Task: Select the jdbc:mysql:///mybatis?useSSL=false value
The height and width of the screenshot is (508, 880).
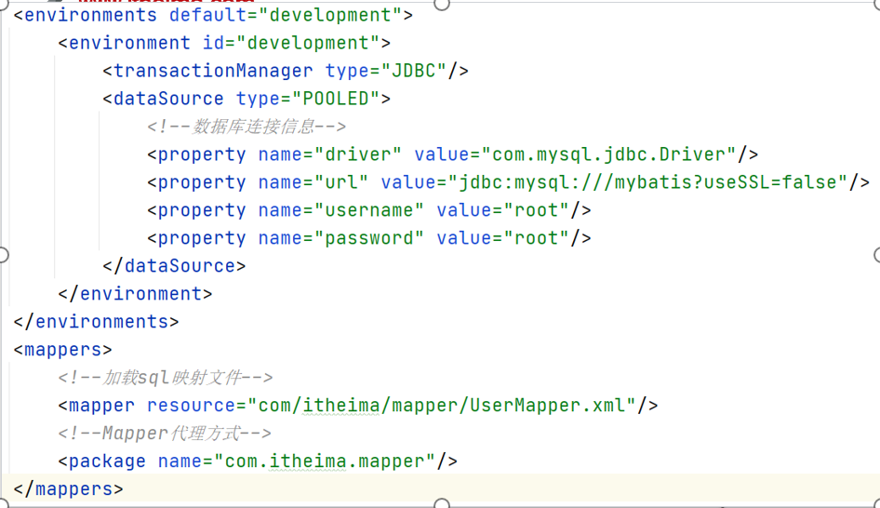Action: (x=647, y=182)
